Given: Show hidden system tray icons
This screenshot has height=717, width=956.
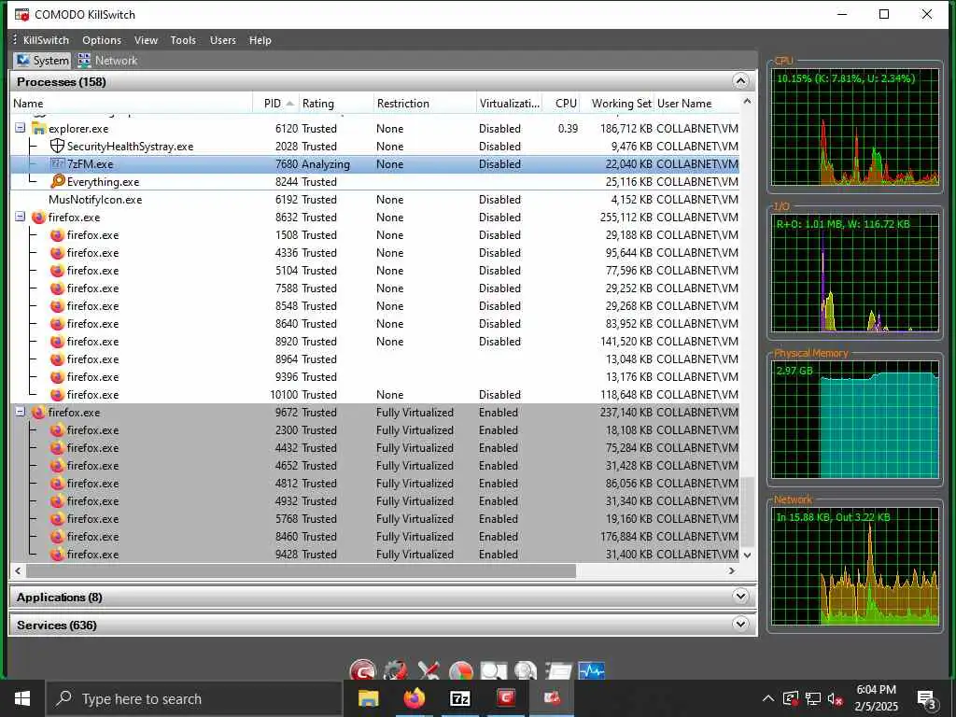Looking at the screenshot, I should click(768, 698).
